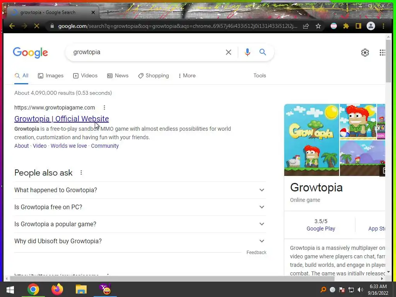Screen dimensions: 396x297
Task: Switch to Images results tab
Action: tap(51, 75)
